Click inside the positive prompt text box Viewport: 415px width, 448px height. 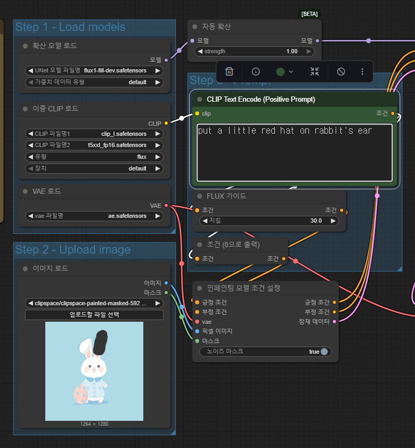pos(294,152)
